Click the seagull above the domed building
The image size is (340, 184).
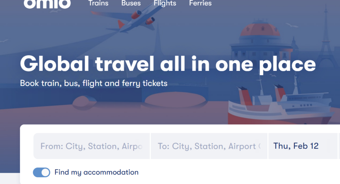pos(292,25)
